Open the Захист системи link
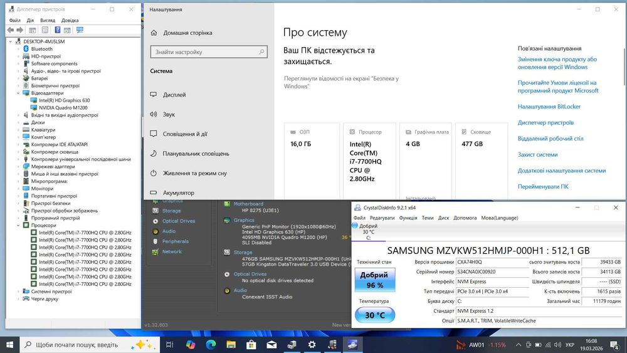627x353 pixels. 537,155
